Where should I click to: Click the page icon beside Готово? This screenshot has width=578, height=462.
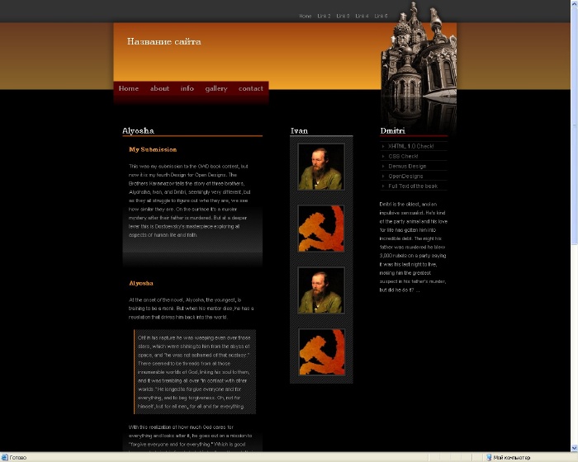pyautogui.click(x=4, y=457)
